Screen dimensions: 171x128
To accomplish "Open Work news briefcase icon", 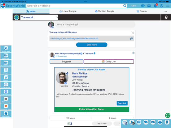I will (x=6, y=100).
